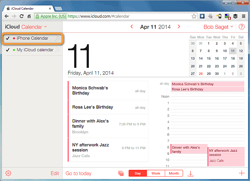250x181 pixels.
Task: Open the Chrome hamburger menu
Action: [x=243, y=16]
